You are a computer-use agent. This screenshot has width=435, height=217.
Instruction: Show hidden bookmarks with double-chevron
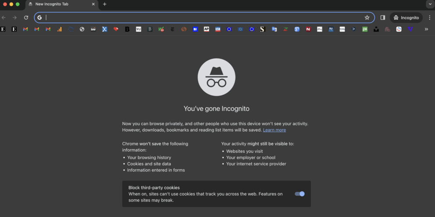(x=426, y=29)
